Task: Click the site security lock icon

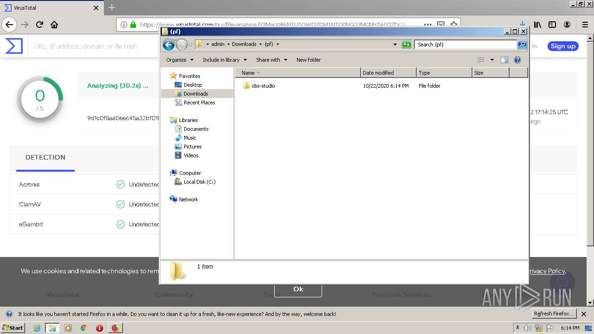Action: pos(134,25)
